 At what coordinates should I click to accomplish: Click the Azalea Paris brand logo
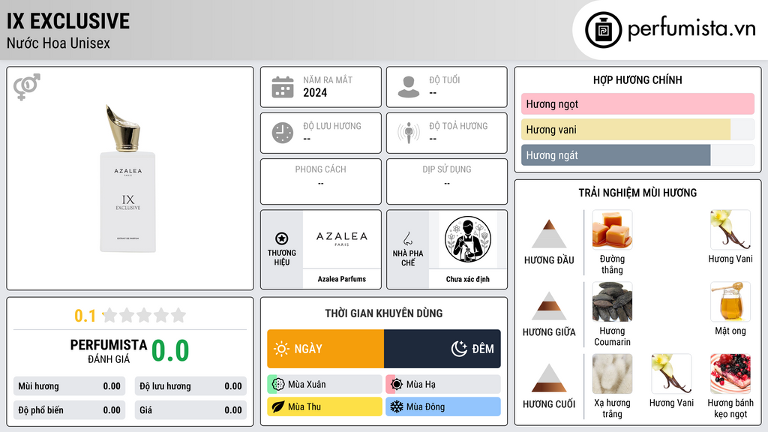coord(341,239)
